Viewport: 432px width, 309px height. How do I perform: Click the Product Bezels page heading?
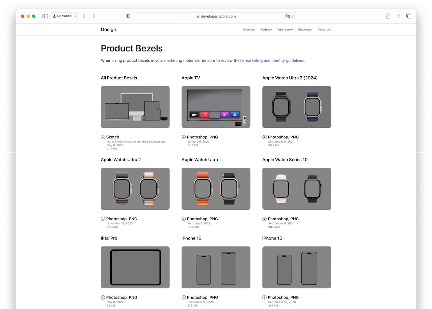[132, 49]
